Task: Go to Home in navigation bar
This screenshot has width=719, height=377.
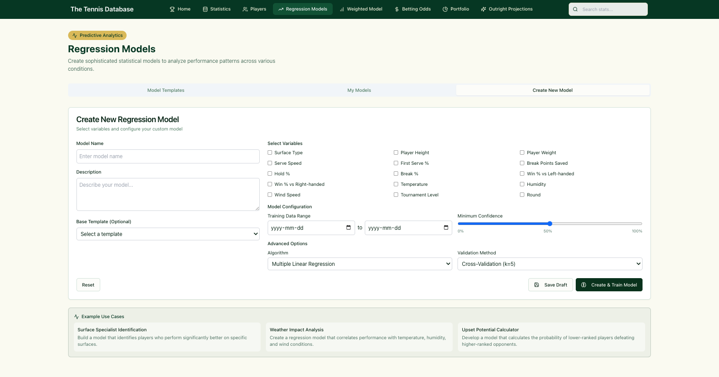Action: tap(180, 9)
